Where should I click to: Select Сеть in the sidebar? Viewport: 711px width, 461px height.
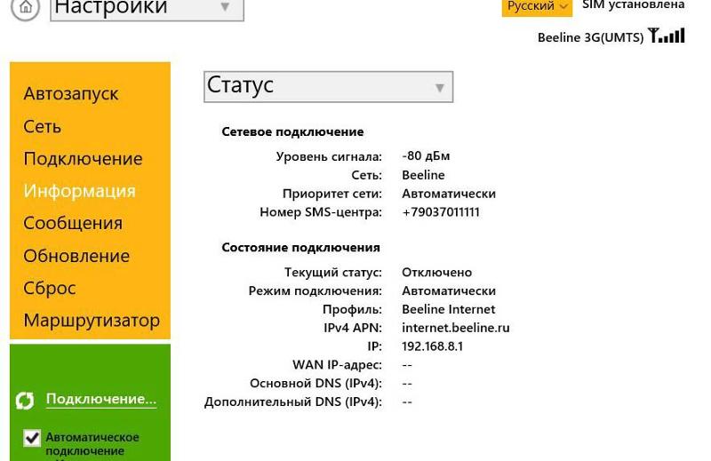click(x=42, y=126)
